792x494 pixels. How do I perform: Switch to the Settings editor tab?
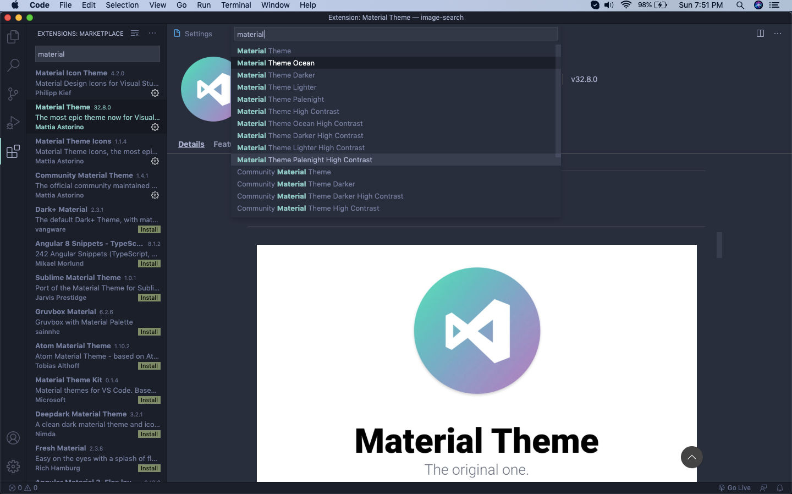click(x=193, y=34)
